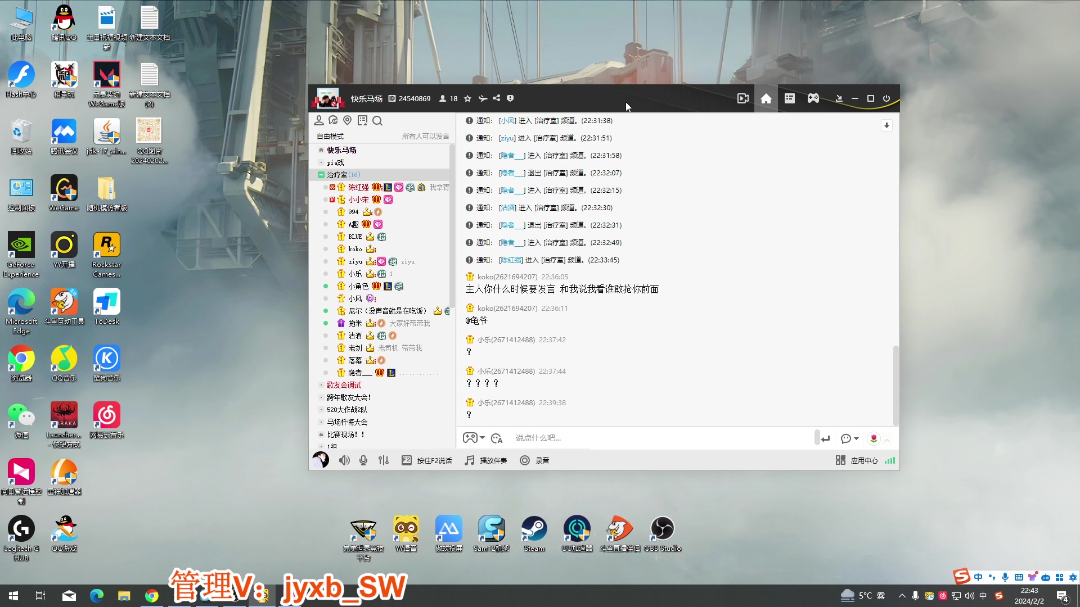Screen dimensions: 1080x607
Task: Select the emoji/expression icon in chat
Action: (x=496, y=437)
